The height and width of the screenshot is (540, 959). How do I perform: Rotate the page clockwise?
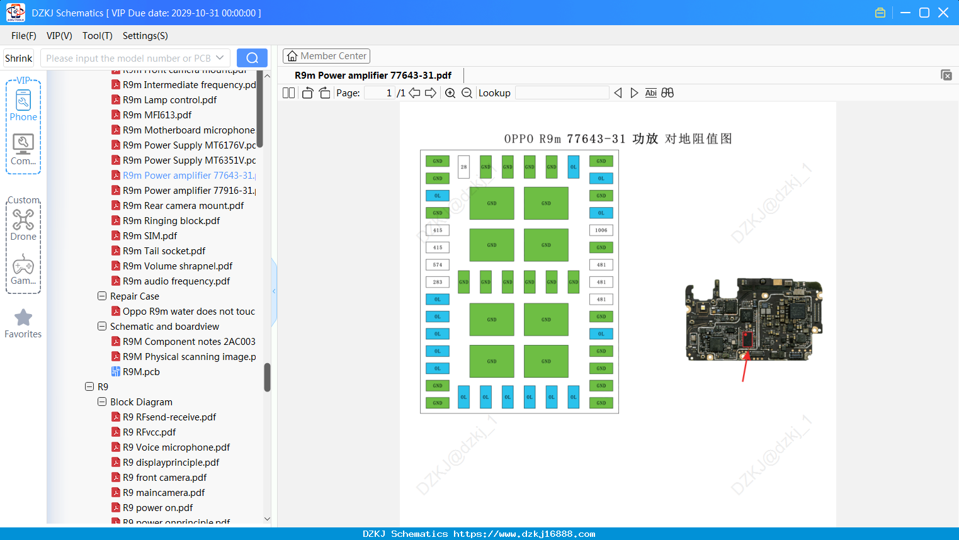[x=324, y=93]
